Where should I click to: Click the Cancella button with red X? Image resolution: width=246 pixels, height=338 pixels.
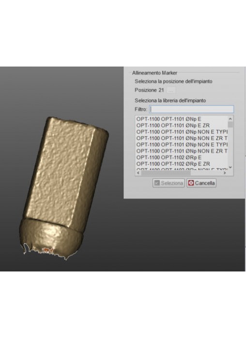point(201,183)
